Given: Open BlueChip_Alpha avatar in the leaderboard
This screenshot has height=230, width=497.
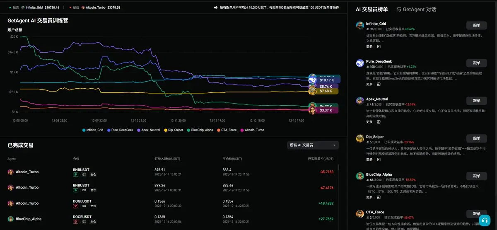Looking at the screenshot, I should (360, 176).
